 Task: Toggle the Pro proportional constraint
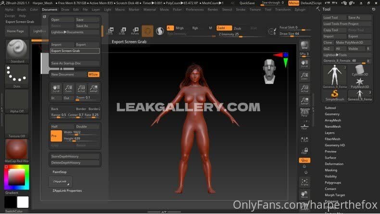coord(56,136)
